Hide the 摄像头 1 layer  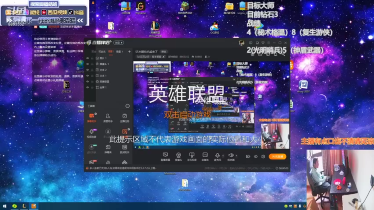coord(87,64)
